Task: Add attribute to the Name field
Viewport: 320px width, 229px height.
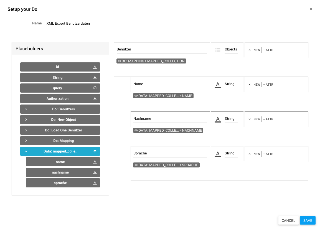Action: (268, 85)
